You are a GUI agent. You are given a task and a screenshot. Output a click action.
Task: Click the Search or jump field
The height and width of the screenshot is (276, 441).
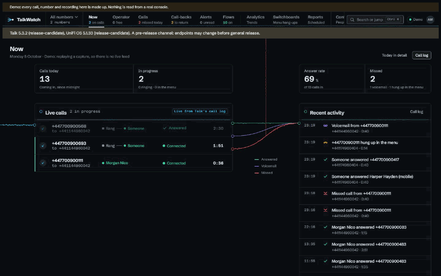pos(375,19)
